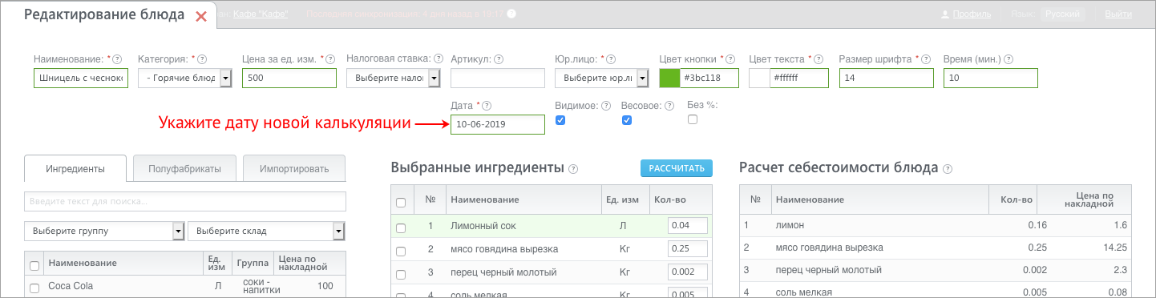Open help icon next to Цвет кнопки
The image size is (1156, 298).
tap(731, 59)
